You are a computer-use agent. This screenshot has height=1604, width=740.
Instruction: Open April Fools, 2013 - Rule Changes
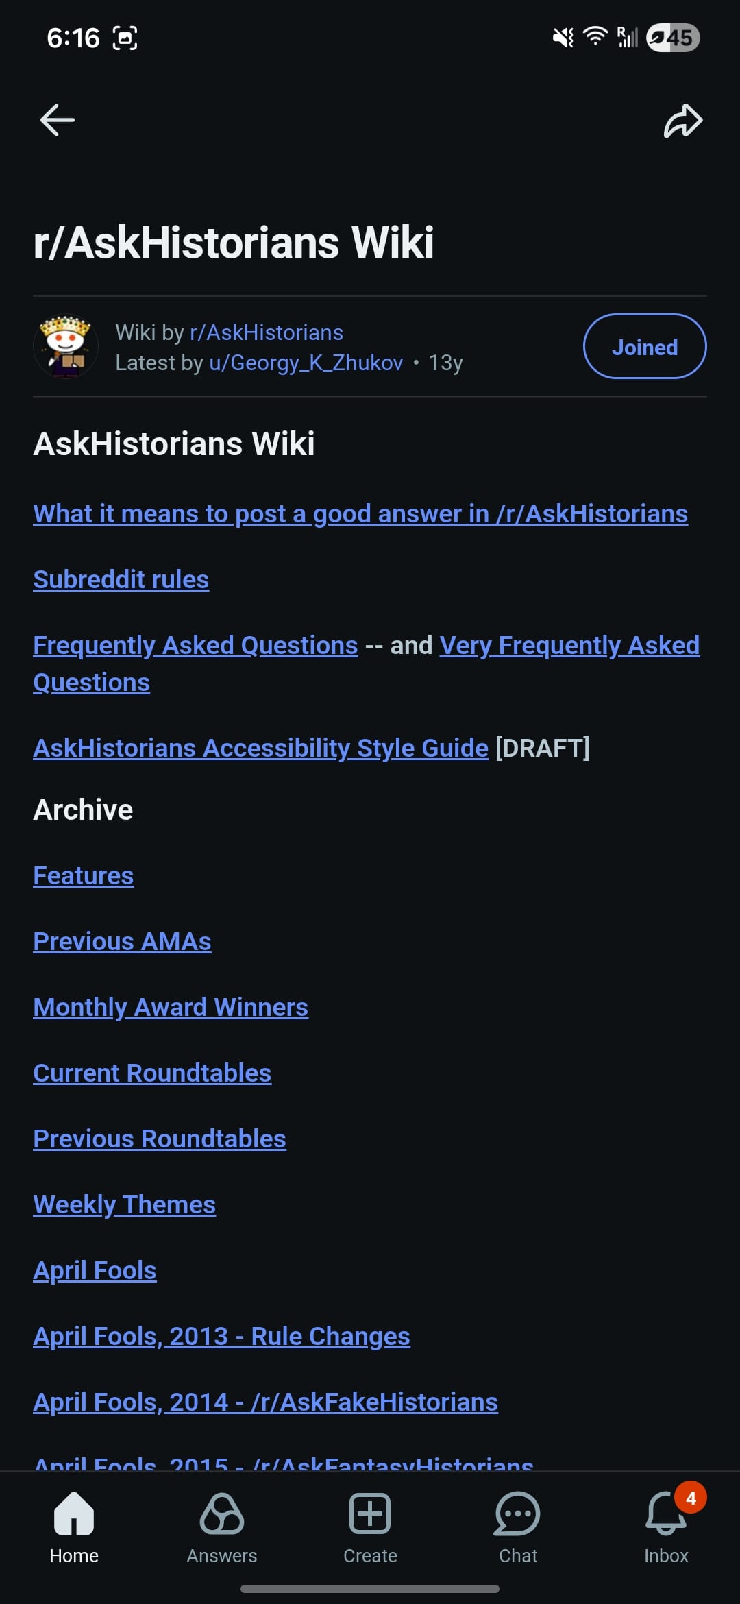(221, 1337)
